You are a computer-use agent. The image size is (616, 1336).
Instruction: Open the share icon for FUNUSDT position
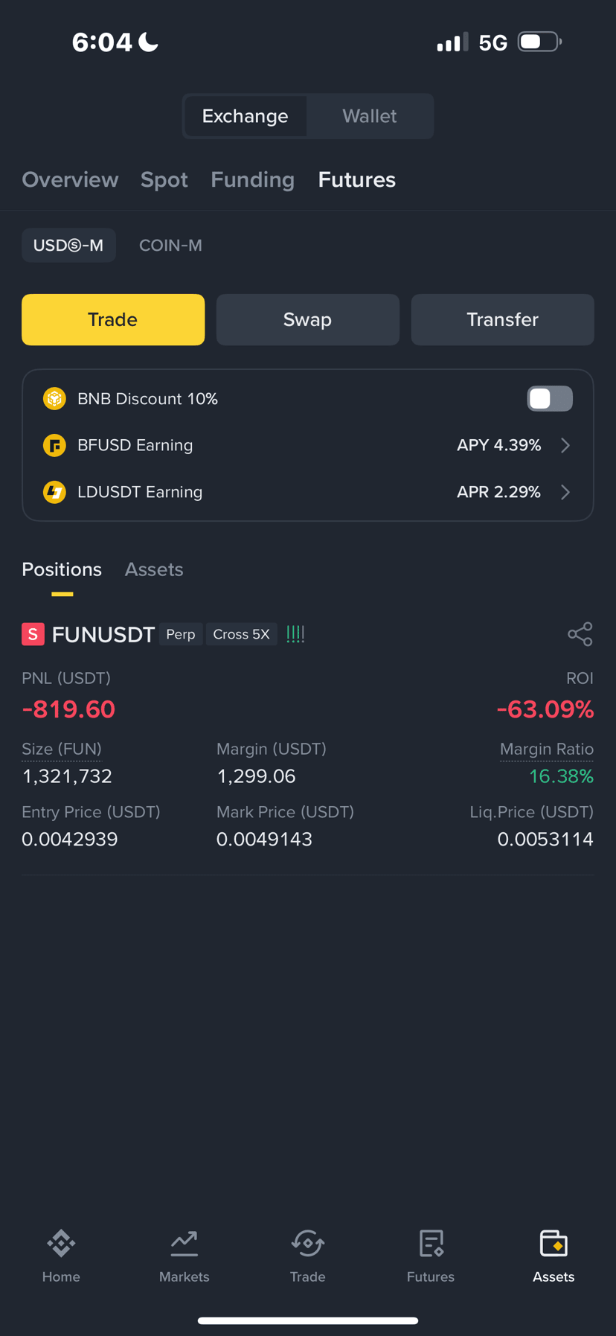coord(580,634)
